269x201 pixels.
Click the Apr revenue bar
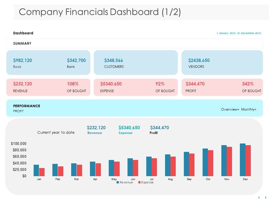pos(93,169)
